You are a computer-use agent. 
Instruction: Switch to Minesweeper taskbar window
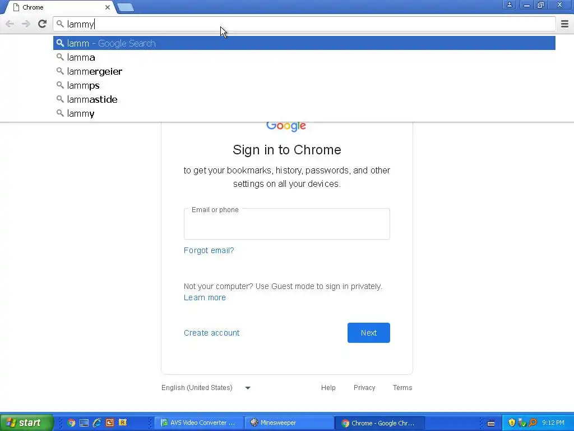click(289, 423)
